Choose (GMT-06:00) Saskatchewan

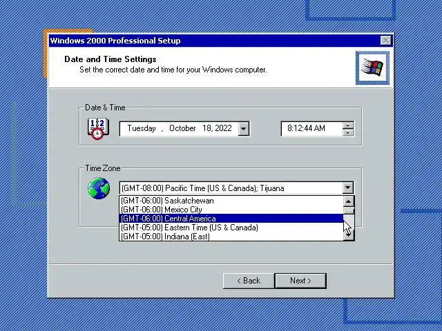231,201
